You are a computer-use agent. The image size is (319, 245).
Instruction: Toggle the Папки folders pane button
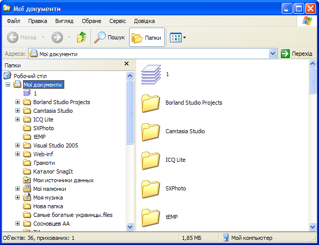coord(147,37)
